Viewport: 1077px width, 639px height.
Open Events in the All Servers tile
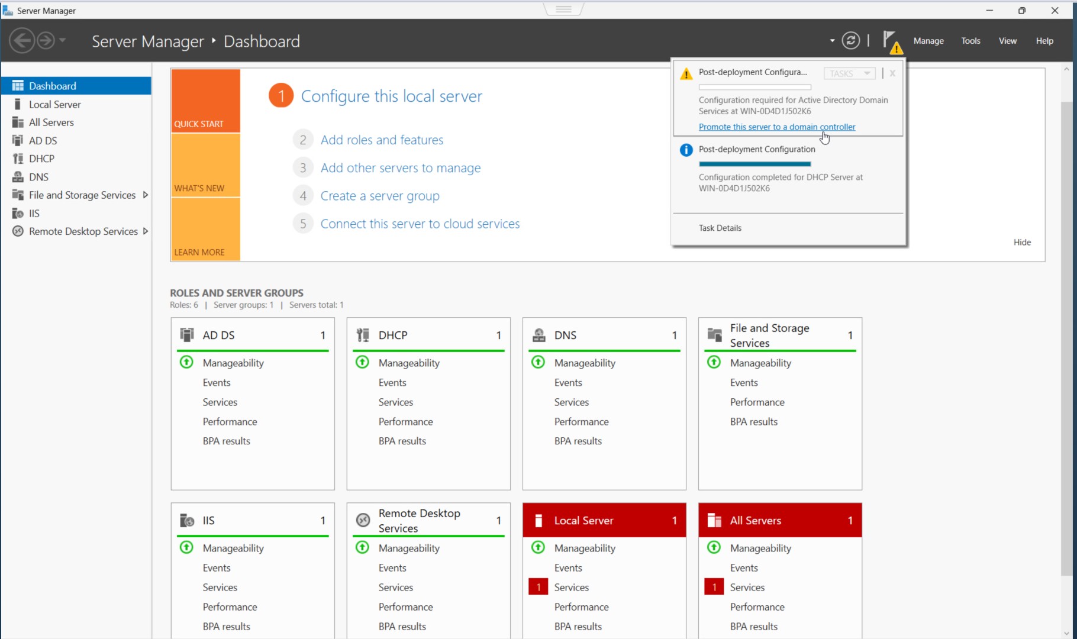coord(744,567)
